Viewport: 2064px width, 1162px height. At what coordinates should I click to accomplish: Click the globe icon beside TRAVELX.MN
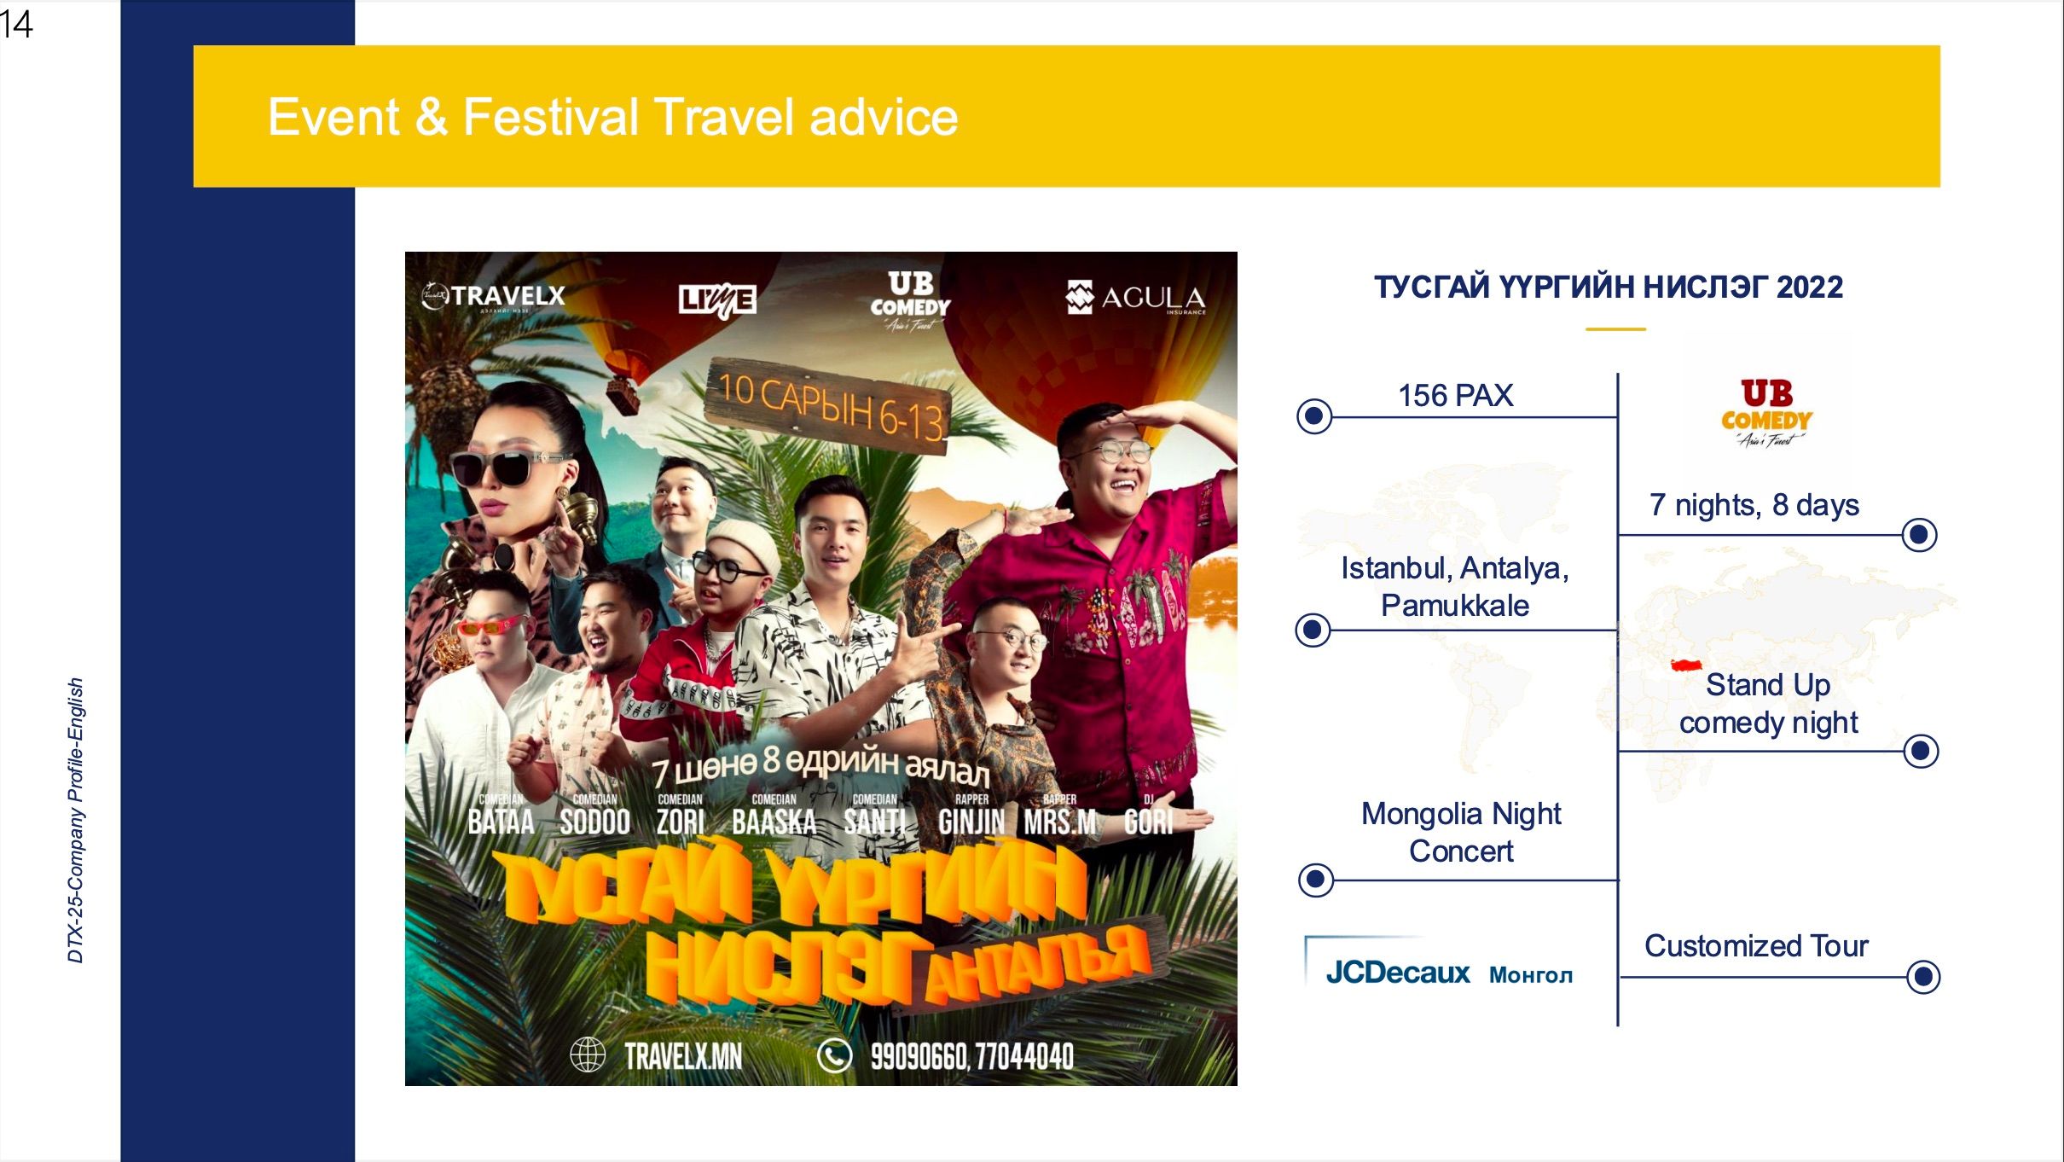[x=588, y=1055]
